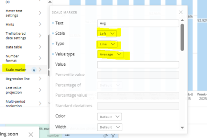Screen dimensions: 207x138
Task: Click the scroll-down arrow in Scale Marker dialog
Action: coord(182,128)
